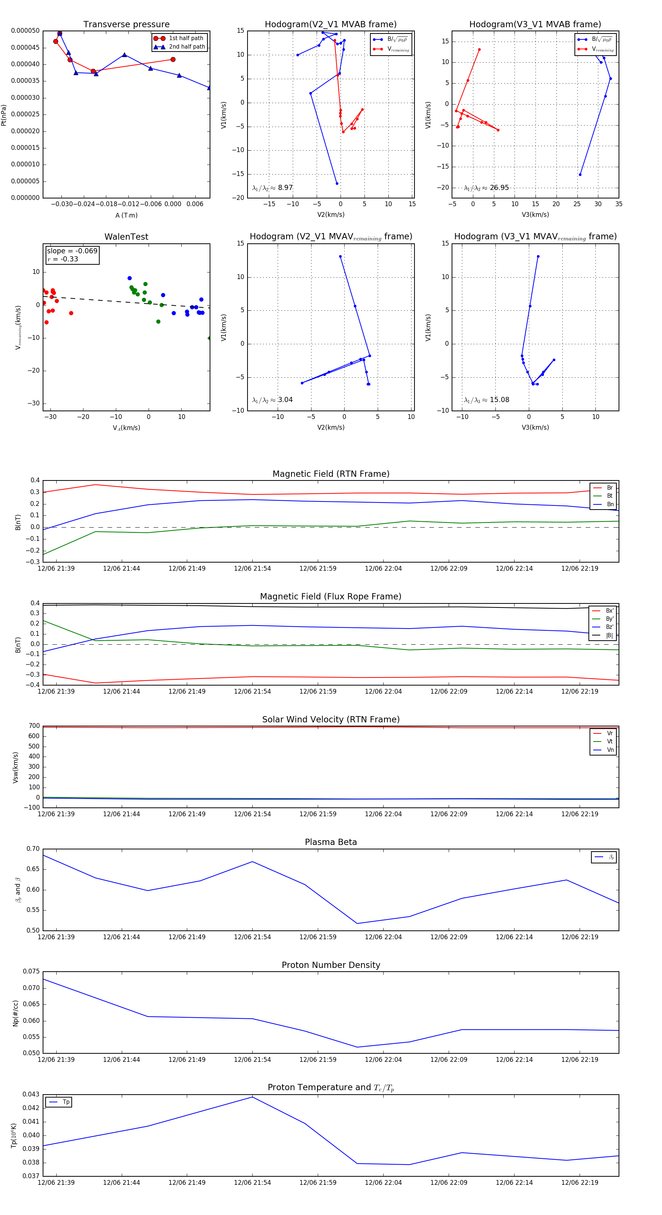Click the 'Hodogram(V3_V1 MVAB frame)' title
Image resolution: width=662 pixels, height=1215 pixels.
pyautogui.click(x=535, y=25)
